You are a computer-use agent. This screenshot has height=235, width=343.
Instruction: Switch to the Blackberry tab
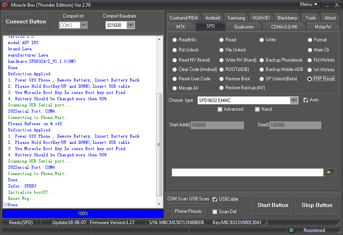click(287, 18)
